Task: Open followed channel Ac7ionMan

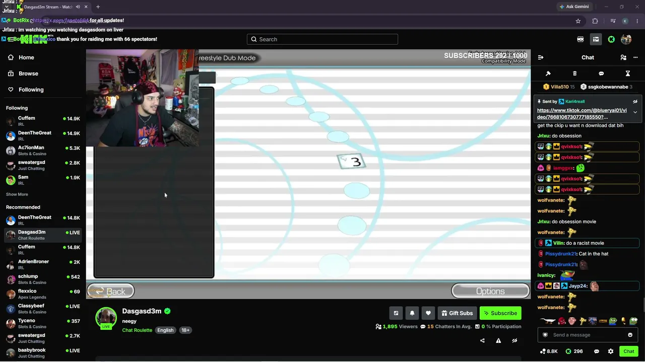Action: [43, 150]
